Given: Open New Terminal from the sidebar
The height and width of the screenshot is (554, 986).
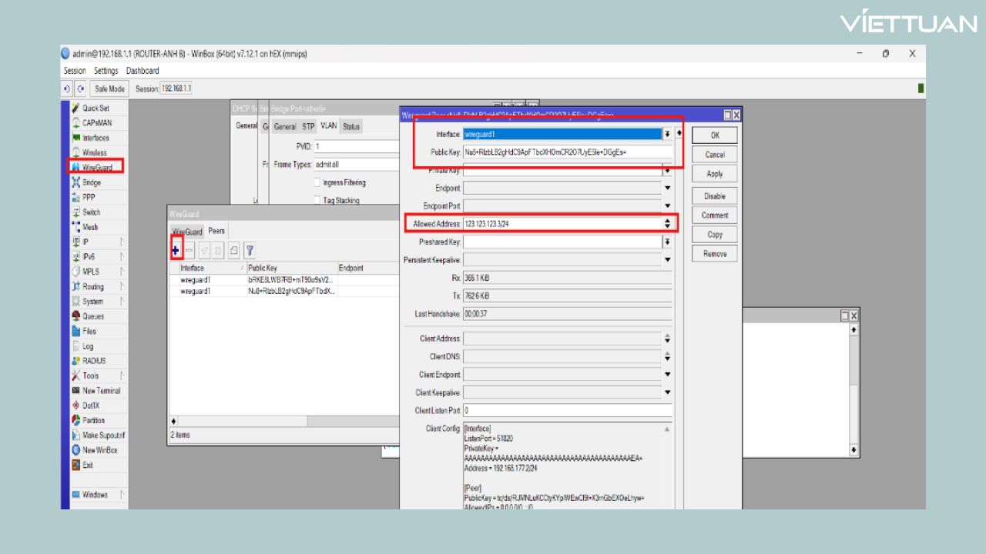Looking at the screenshot, I should point(100,390).
